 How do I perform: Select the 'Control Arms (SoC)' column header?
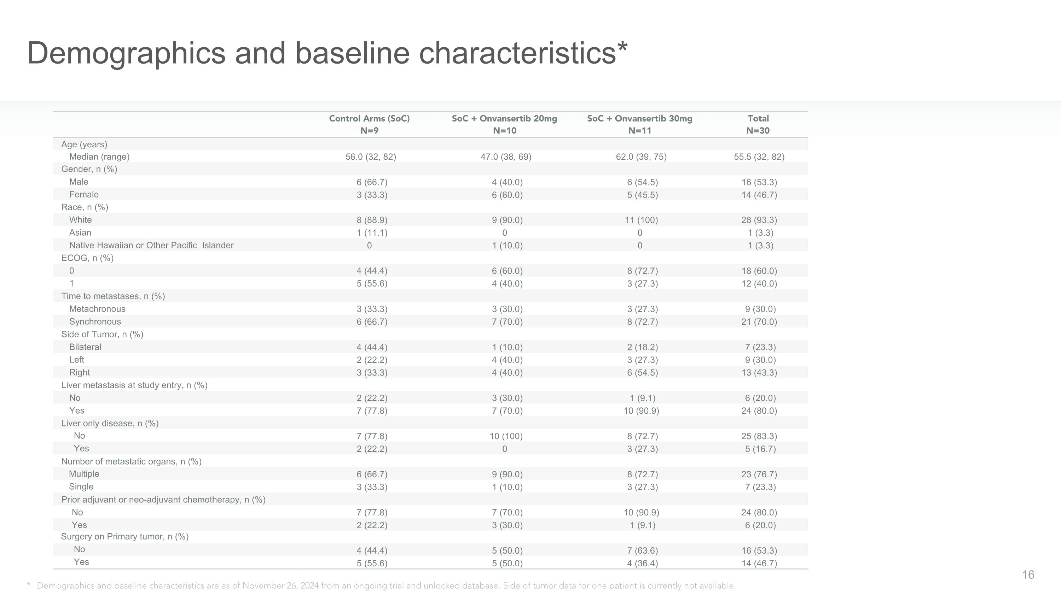tap(370, 124)
